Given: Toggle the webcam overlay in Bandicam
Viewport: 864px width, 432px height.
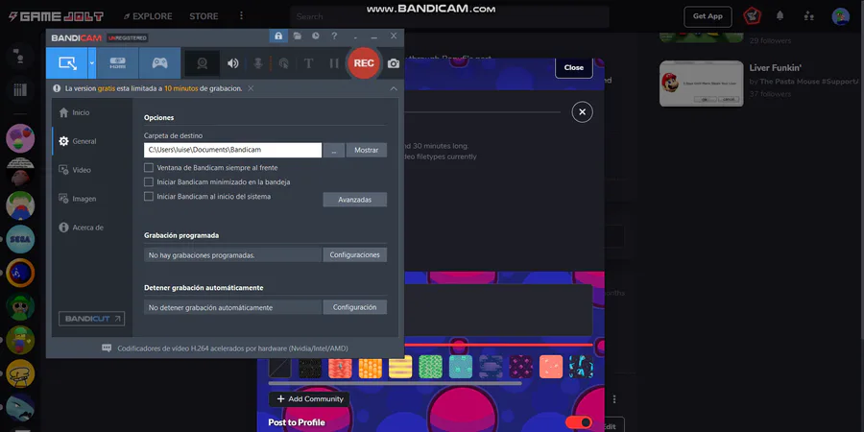Looking at the screenshot, I should tap(203, 63).
